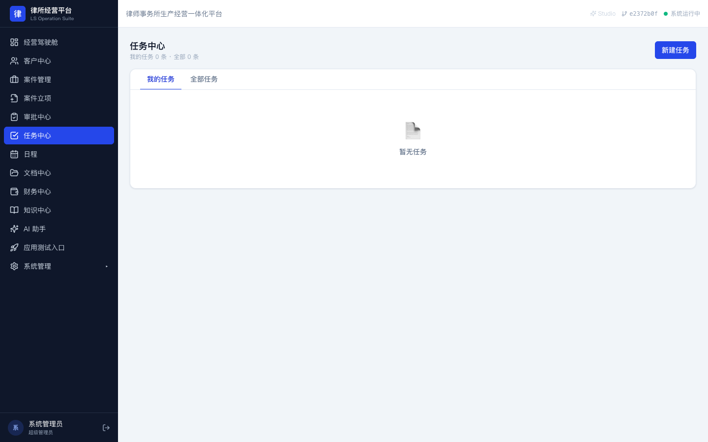Click the 财务中心 wallet icon

14,192
